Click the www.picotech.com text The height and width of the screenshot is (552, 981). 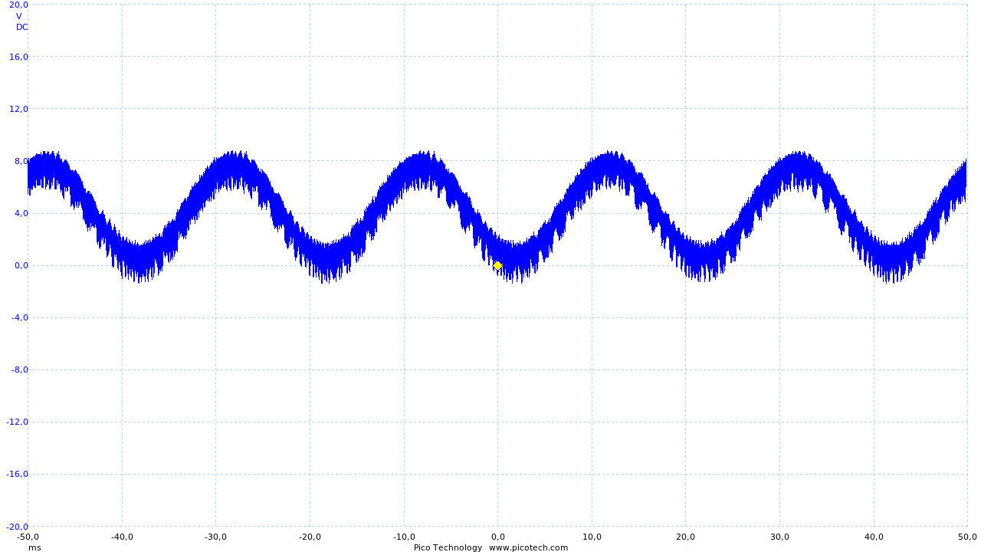529,547
